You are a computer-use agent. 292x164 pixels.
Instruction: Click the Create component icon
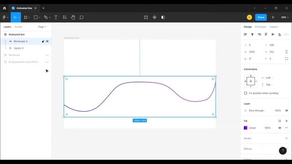click(155, 17)
